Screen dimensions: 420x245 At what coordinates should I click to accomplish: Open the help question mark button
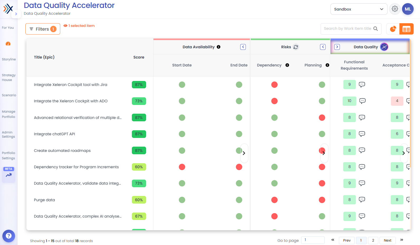pyautogui.click(x=9, y=236)
